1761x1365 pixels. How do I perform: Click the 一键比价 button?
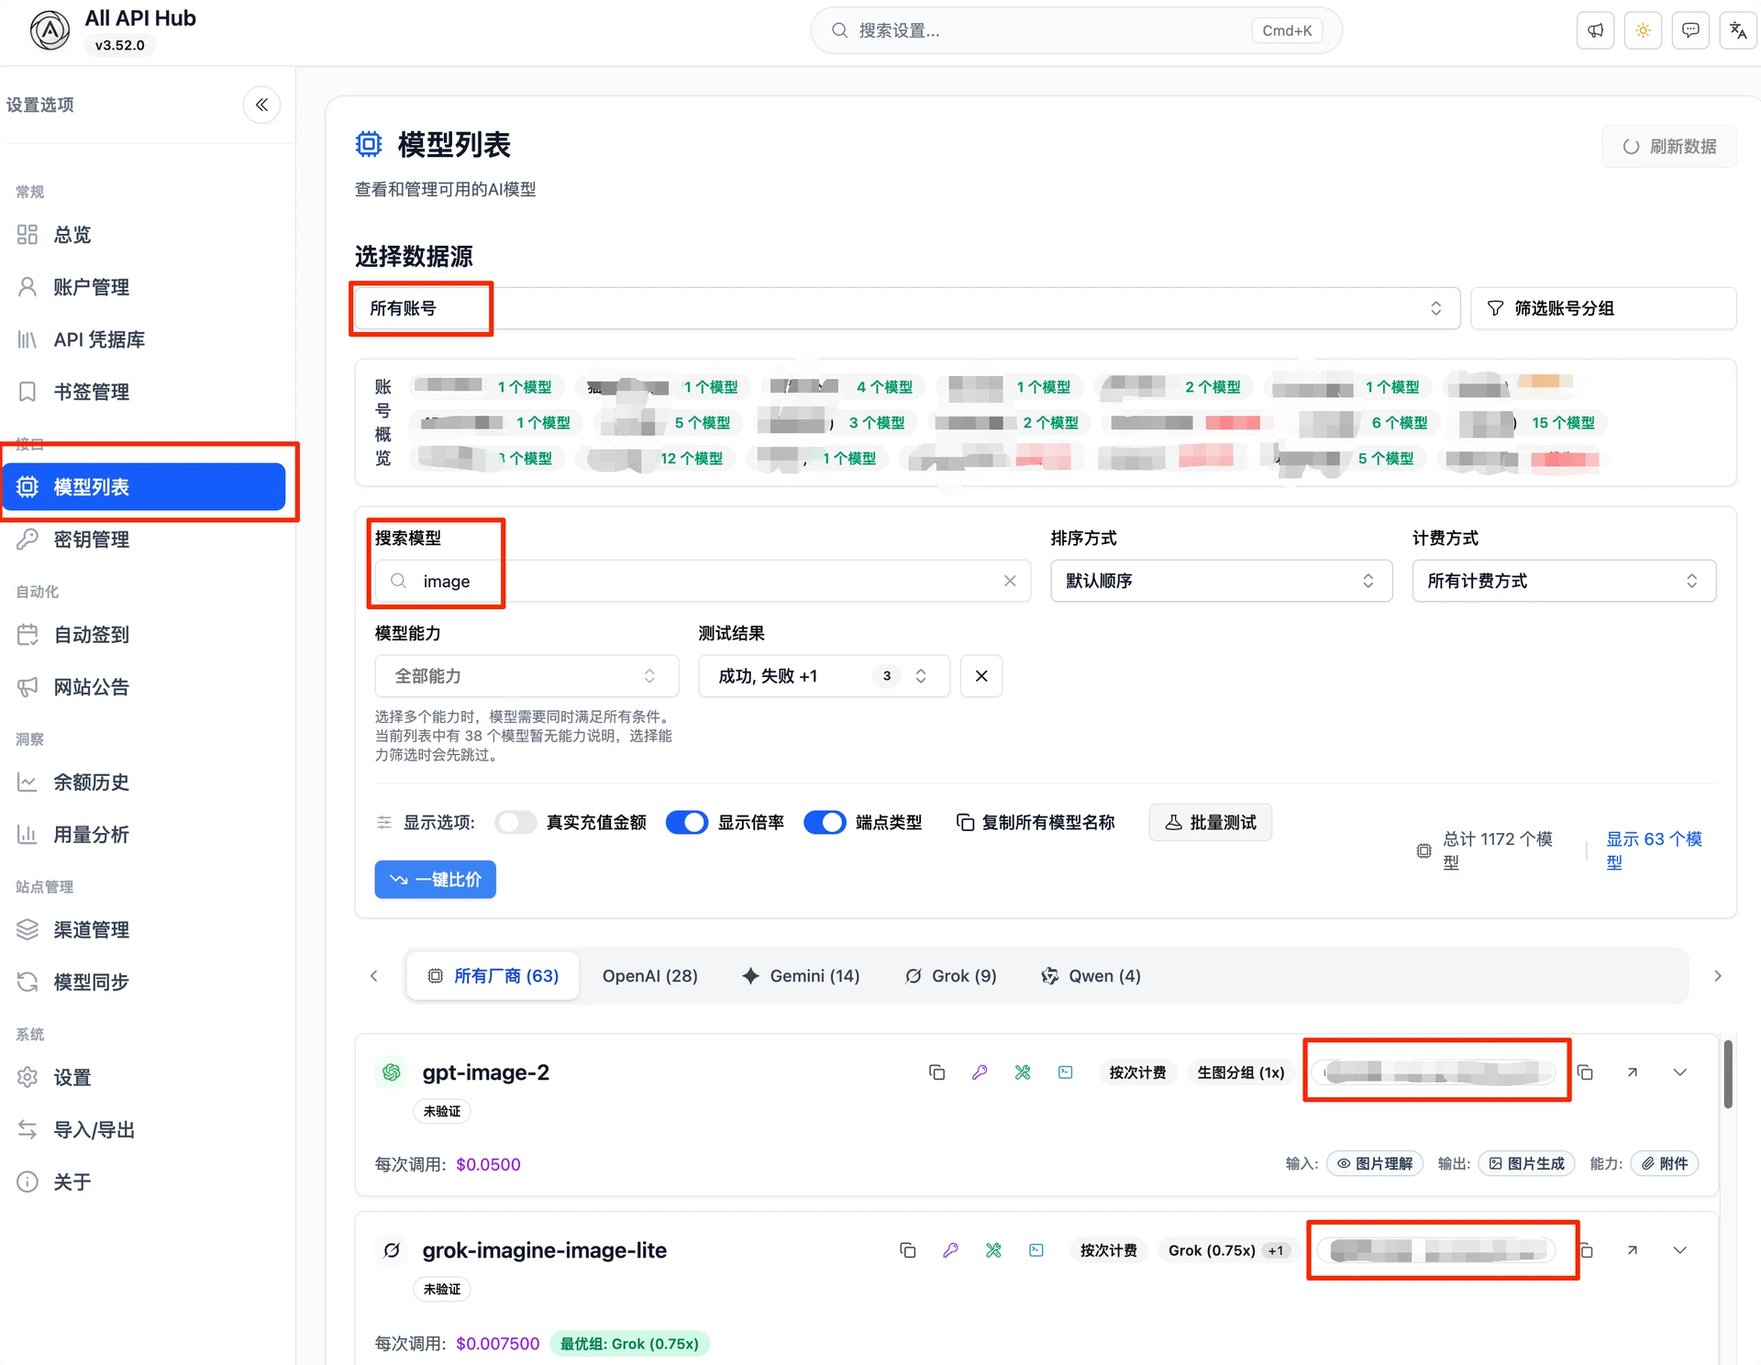(436, 879)
